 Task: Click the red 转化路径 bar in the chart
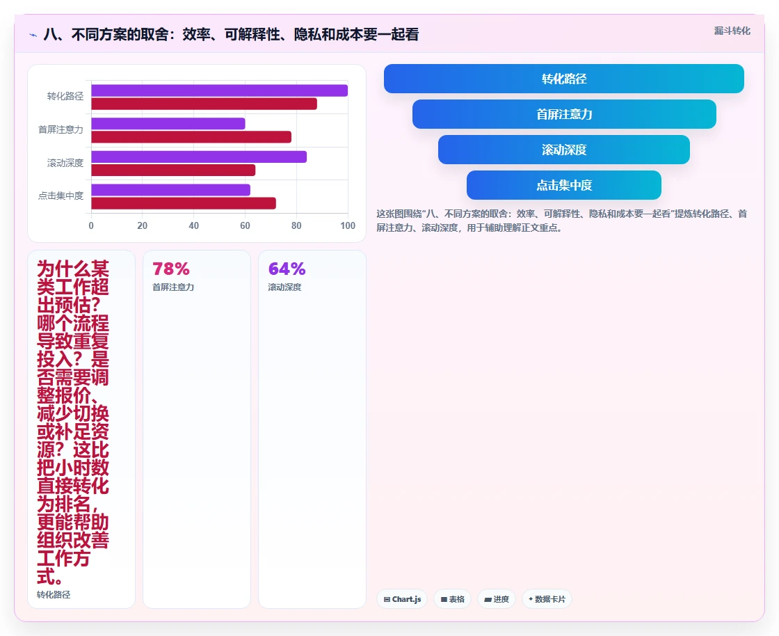pos(204,104)
